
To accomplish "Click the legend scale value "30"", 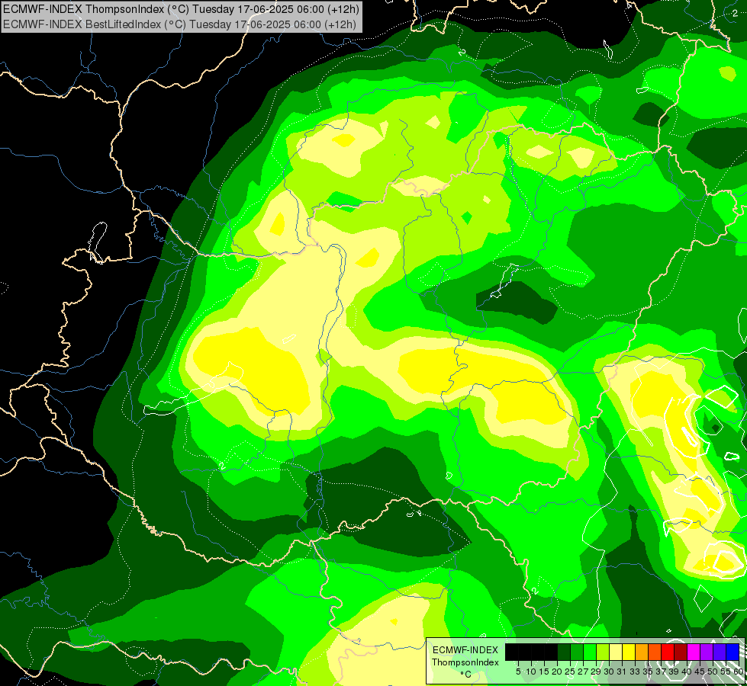I will point(609,672).
